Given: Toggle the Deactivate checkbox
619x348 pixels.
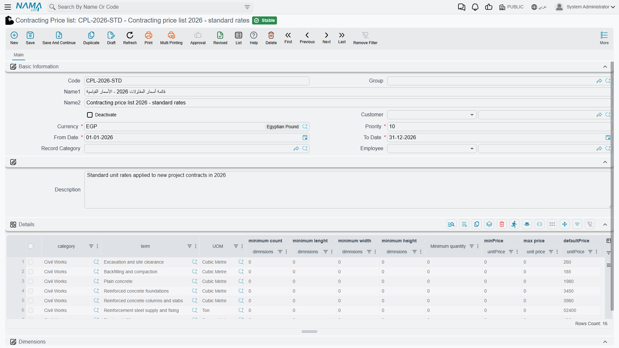Looking at the screenshot, I should [90, 115].
